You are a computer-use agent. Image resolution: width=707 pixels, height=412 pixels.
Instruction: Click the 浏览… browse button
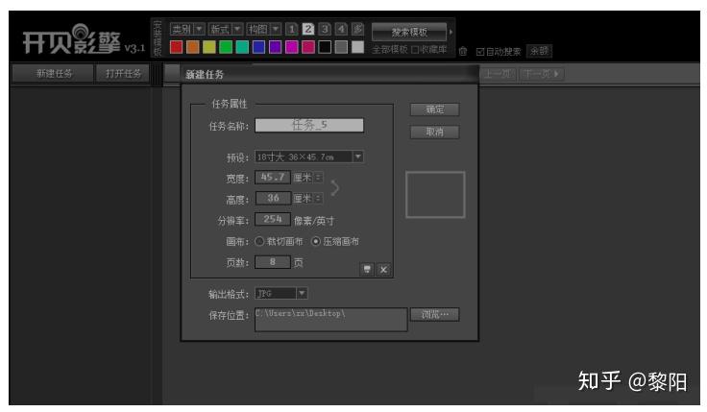pyautogui.click(x=434, y=314)
